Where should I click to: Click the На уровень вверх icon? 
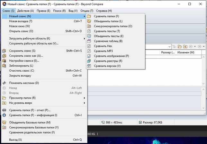point(4,103)
